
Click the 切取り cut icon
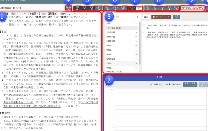[x=115, y=8]
